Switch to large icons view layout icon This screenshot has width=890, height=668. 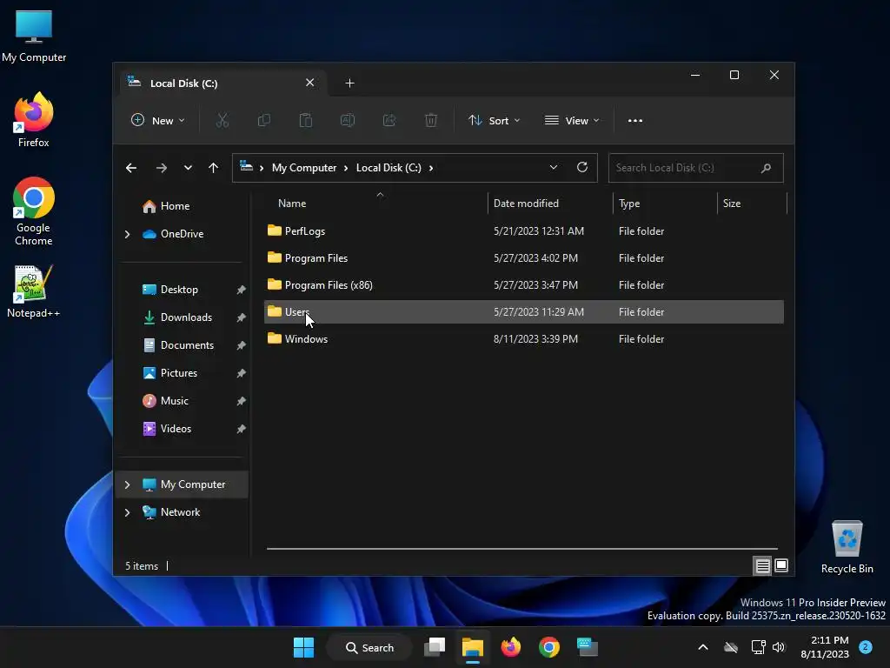click(x=781, y=565)
